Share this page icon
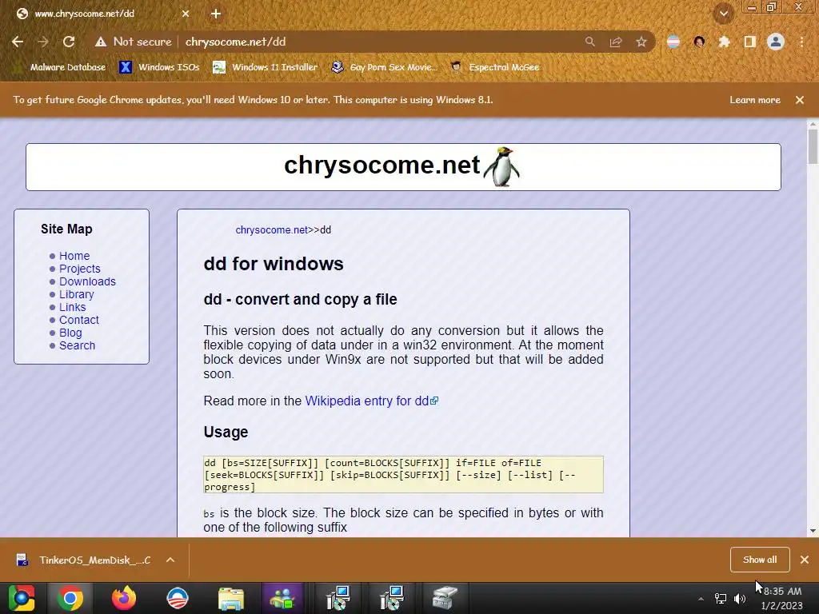 [616, 42]
